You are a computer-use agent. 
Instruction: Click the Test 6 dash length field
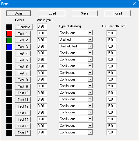(112, 66)
